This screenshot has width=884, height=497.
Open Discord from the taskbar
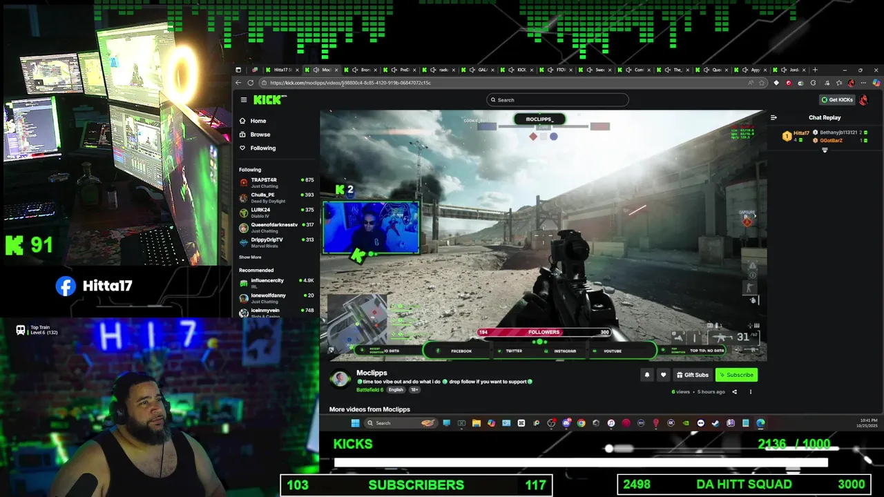(x=566, y=423)
